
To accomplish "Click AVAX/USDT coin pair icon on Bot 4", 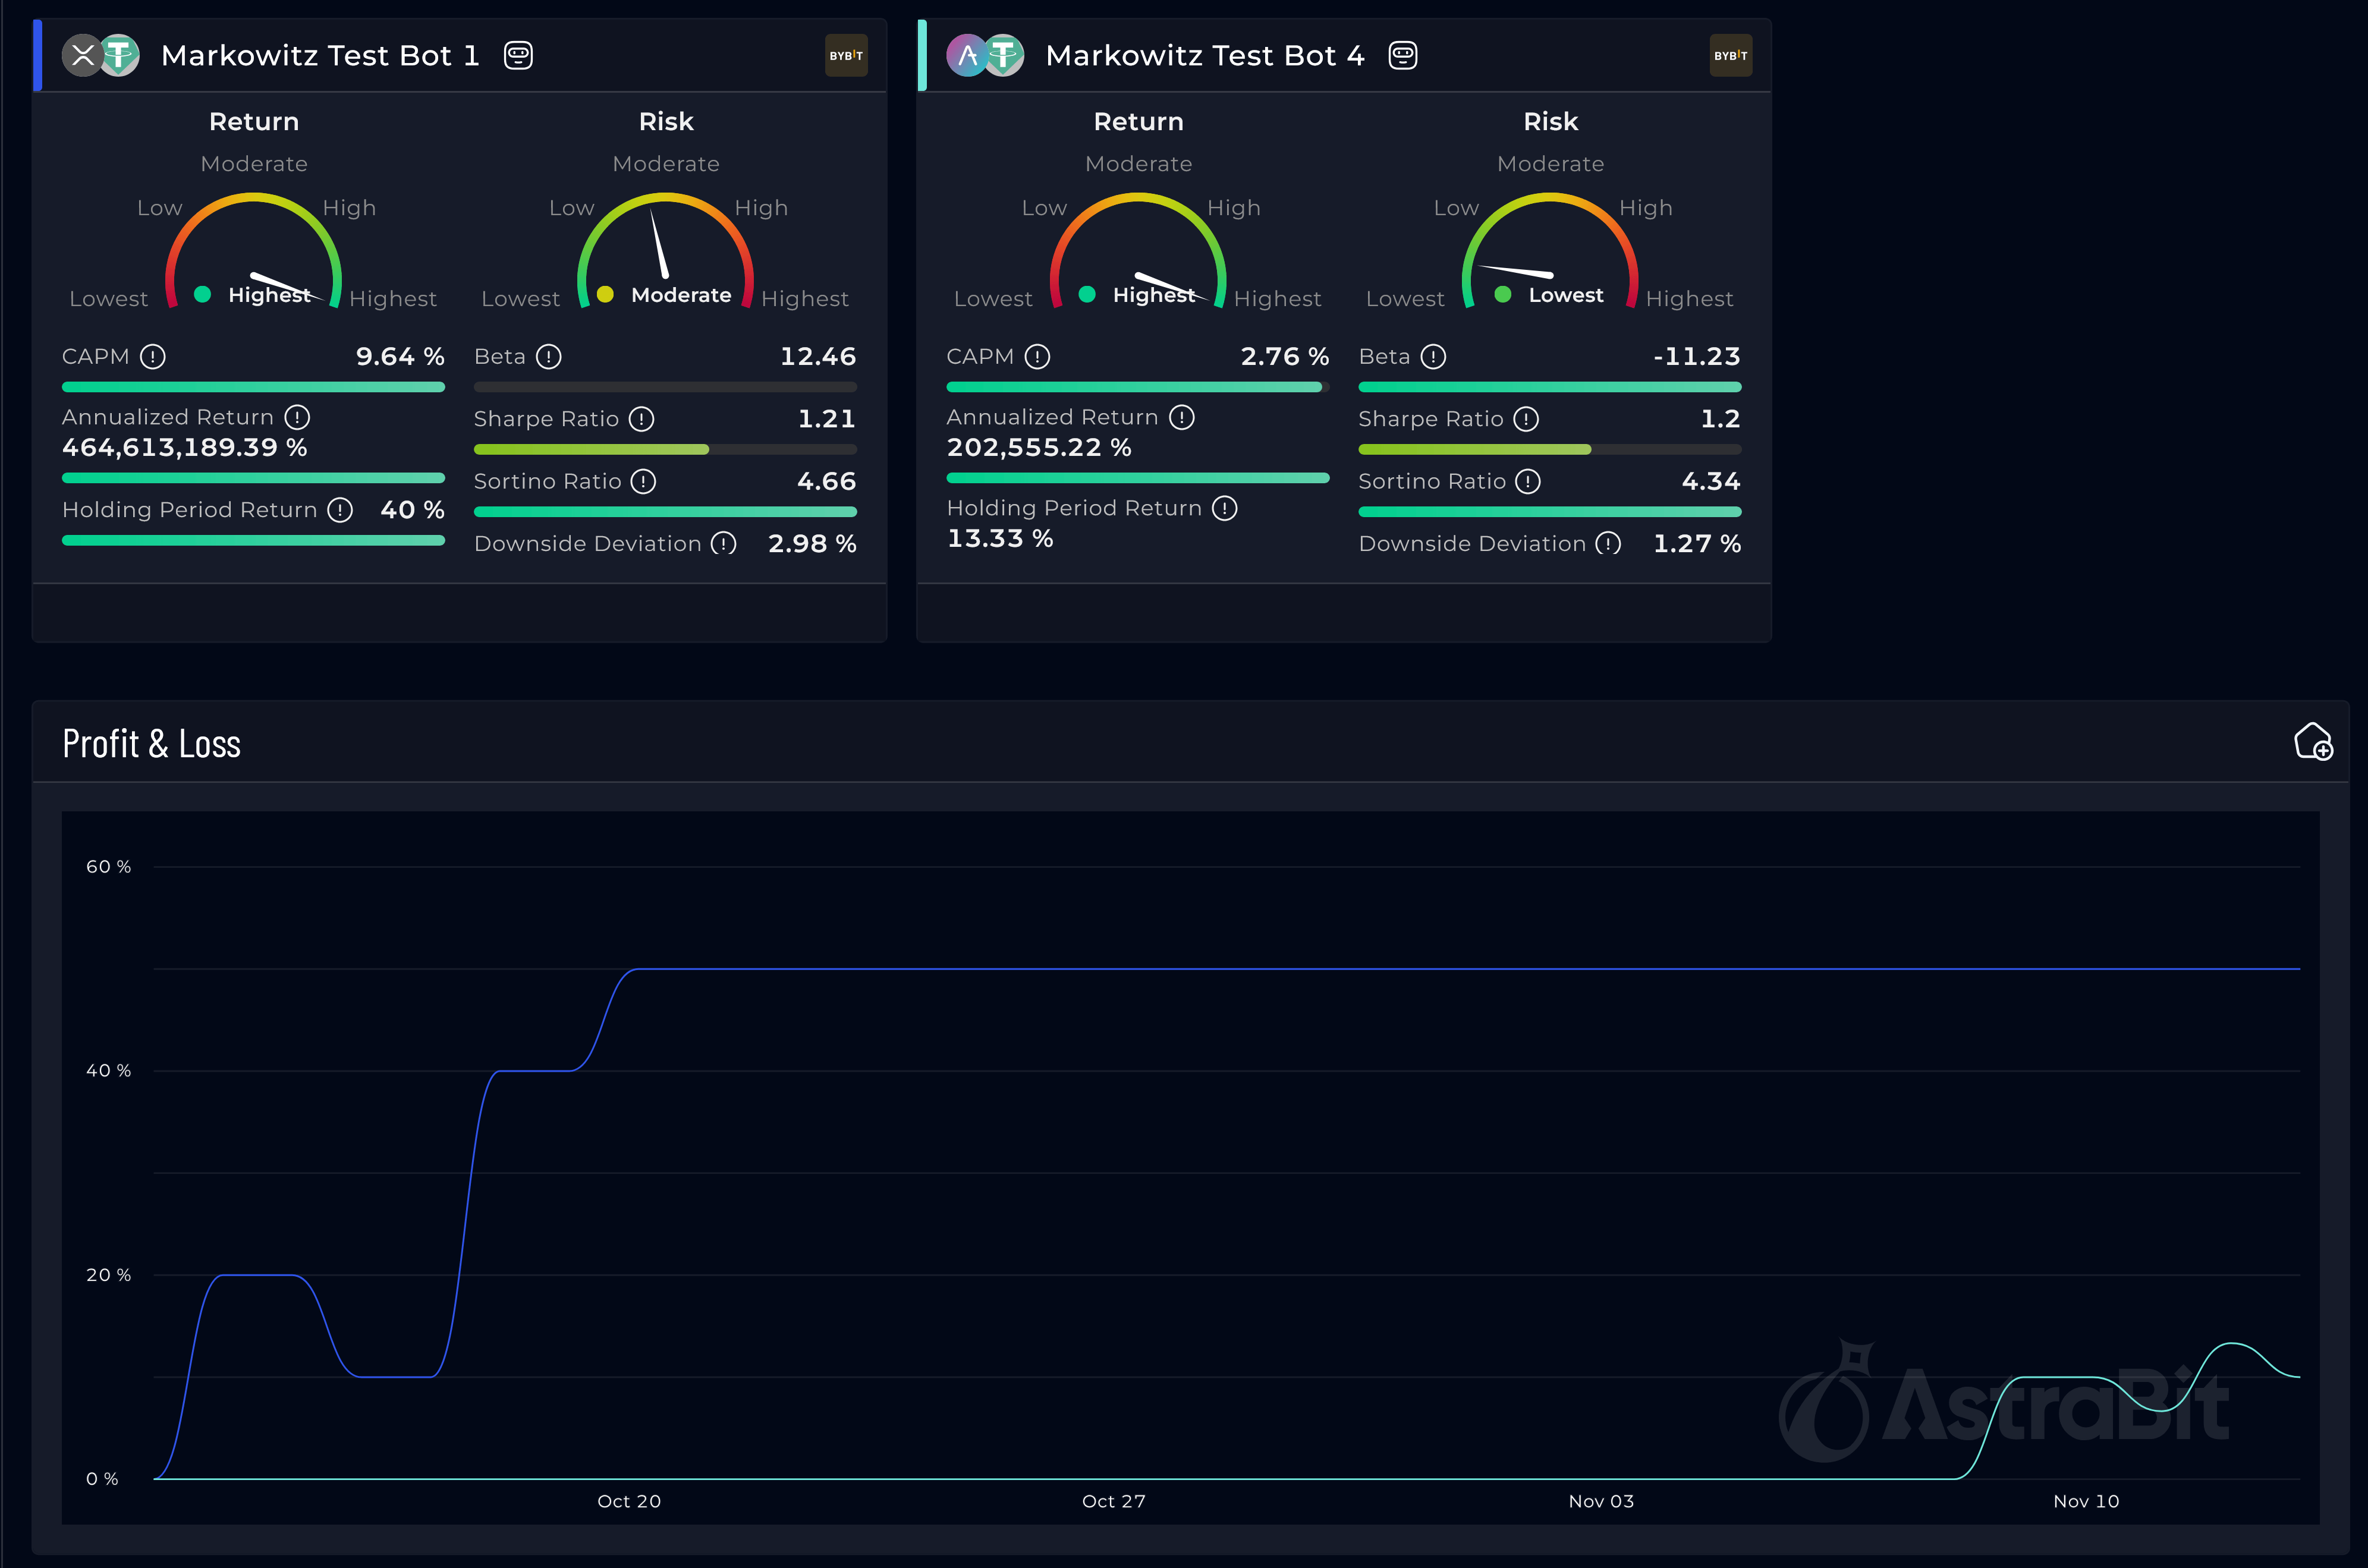I will point(985,55).
